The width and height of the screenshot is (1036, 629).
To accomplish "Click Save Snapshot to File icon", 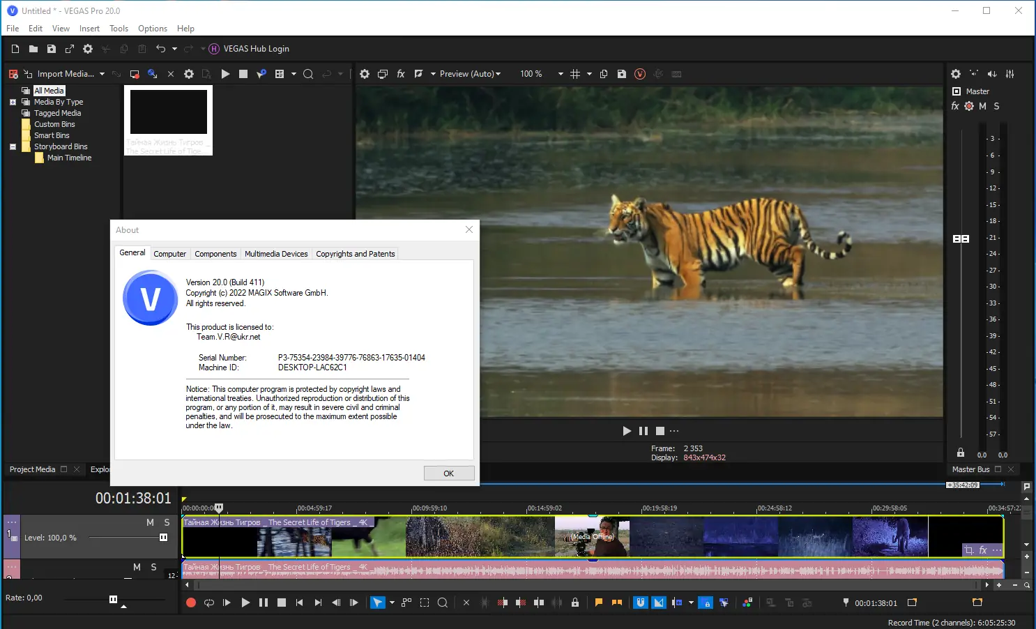I will point(622,74).
